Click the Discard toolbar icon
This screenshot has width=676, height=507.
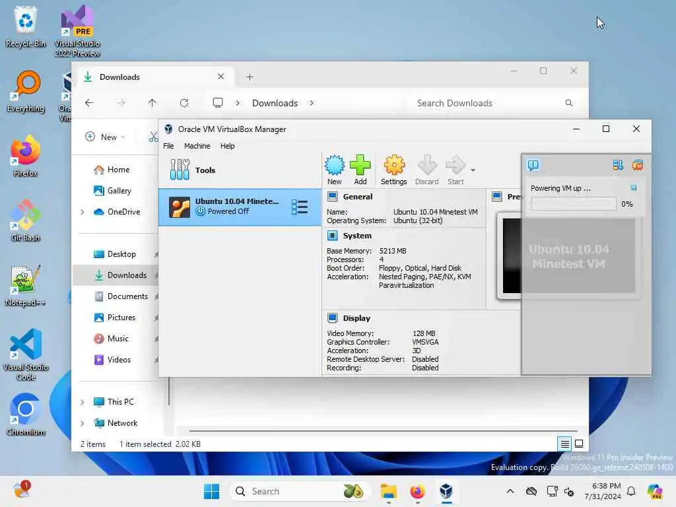427,170
